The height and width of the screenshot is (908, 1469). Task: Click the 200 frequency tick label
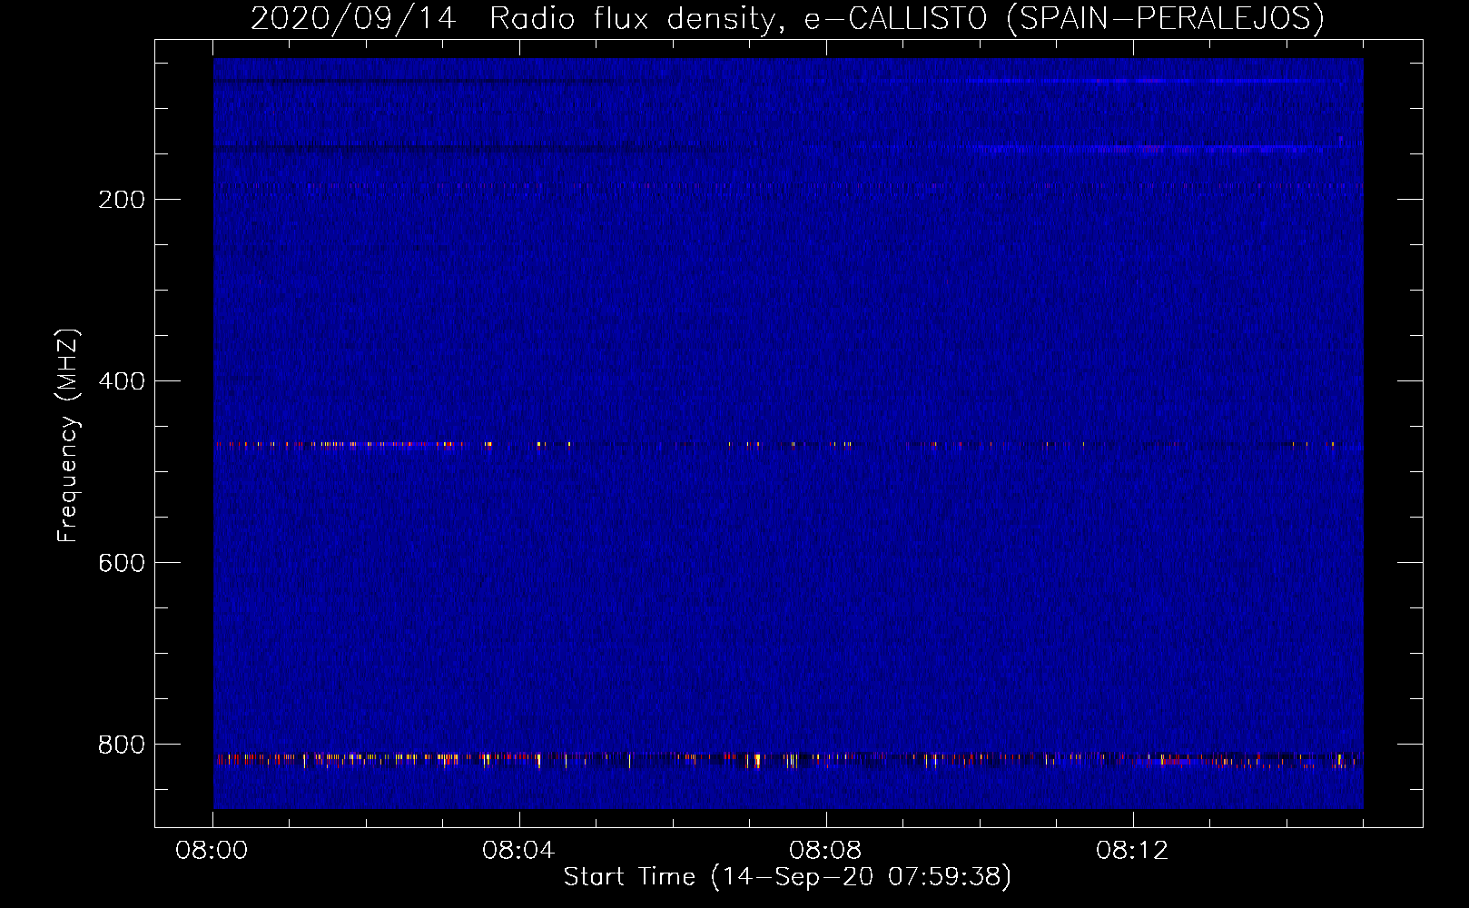point(122,200)
